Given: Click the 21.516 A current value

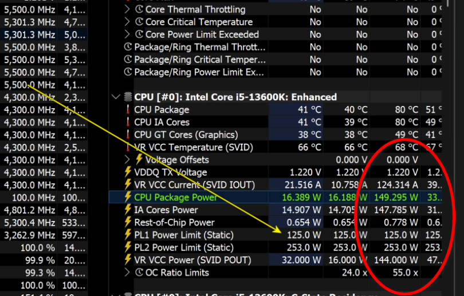Looking at the screenshot, I should click(x=302, y=185).
